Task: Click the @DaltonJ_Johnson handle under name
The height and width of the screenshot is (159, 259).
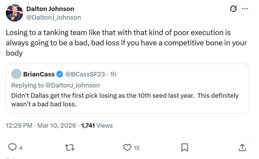Action: click(53, 17)
